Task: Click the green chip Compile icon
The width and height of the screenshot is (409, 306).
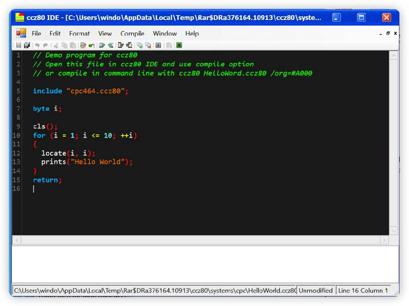Action: [179, 45]
